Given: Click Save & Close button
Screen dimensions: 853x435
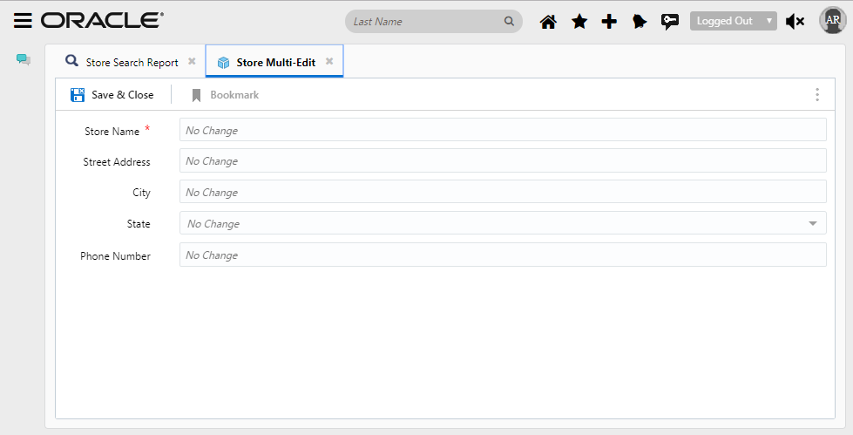Looking at the screenshot, I should (112, 95).
